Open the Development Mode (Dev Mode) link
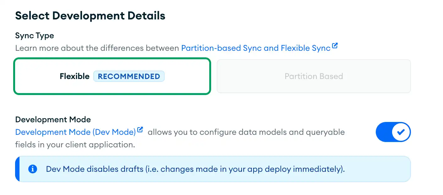 (75, 132)
